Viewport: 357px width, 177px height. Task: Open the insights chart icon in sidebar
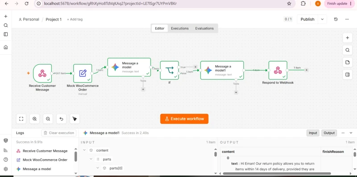pyautogui.click(x=6, y=150)
